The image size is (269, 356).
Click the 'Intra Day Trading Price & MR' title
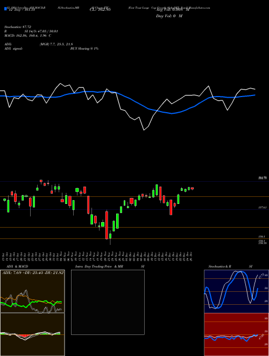(99, 266)
